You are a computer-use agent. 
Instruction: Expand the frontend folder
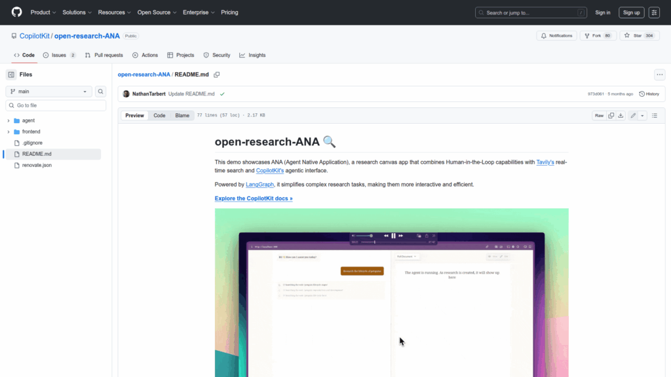pos(9,132)
